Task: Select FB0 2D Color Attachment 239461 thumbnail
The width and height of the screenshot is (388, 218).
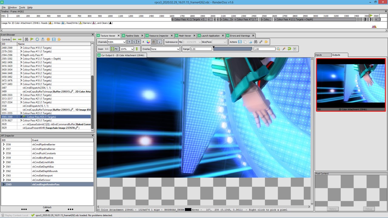Action: coord(351,85)
